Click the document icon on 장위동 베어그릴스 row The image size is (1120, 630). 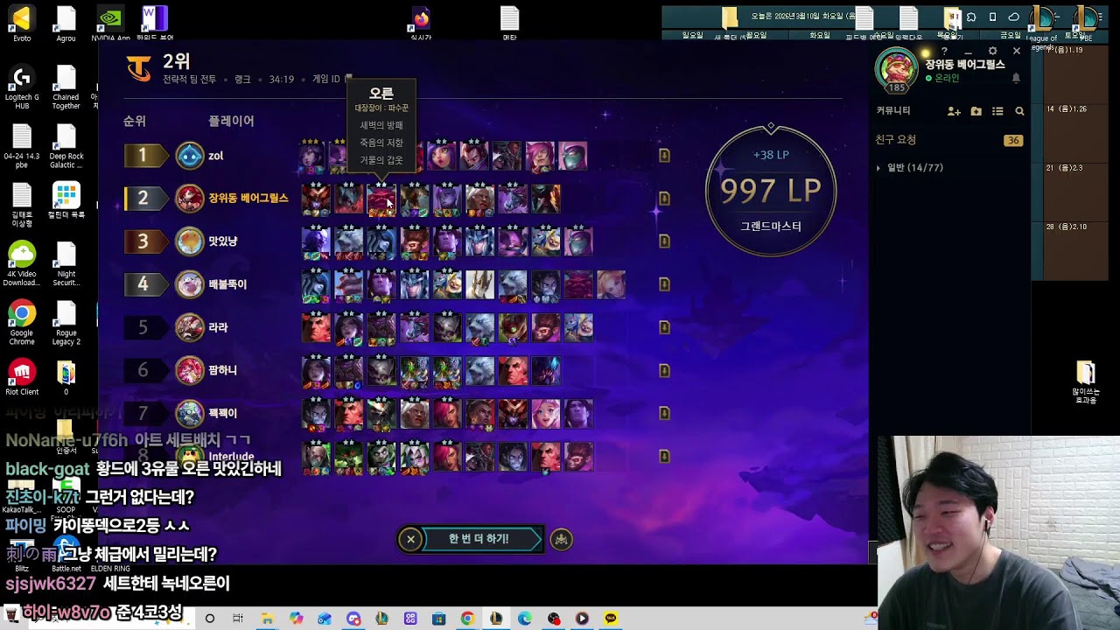664,199
